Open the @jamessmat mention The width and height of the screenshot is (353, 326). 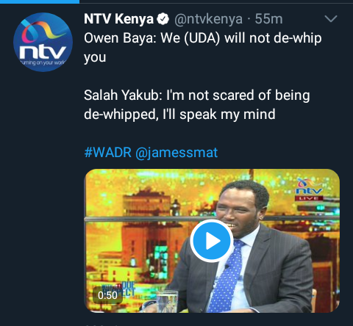(x=176, y=153)
